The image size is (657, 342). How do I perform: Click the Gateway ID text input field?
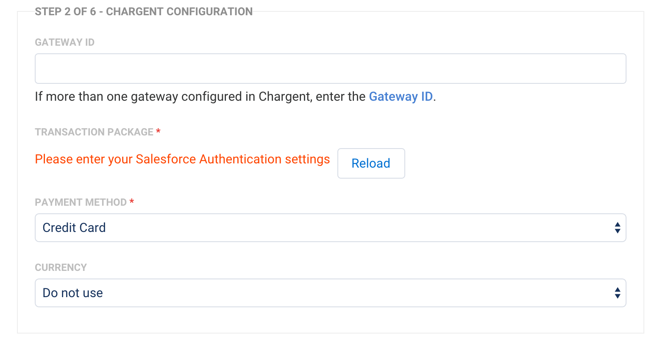click(330, 69)
